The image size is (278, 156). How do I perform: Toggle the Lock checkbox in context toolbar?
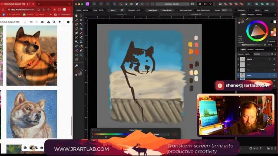262,10
